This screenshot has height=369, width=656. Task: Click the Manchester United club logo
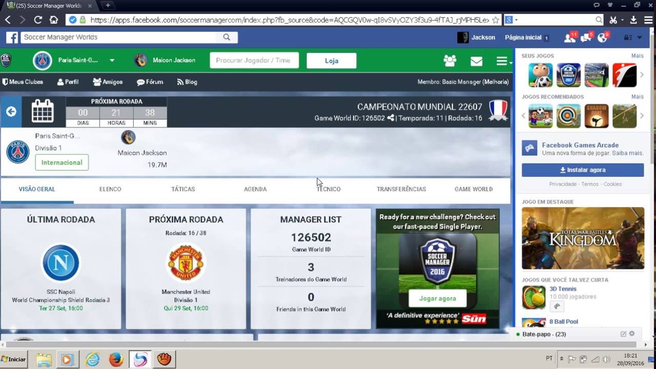tap(186, 262)
